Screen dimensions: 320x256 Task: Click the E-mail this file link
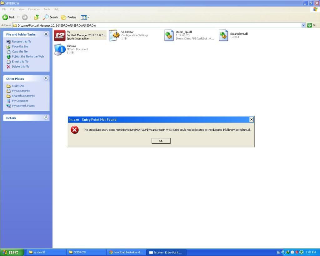20,62
